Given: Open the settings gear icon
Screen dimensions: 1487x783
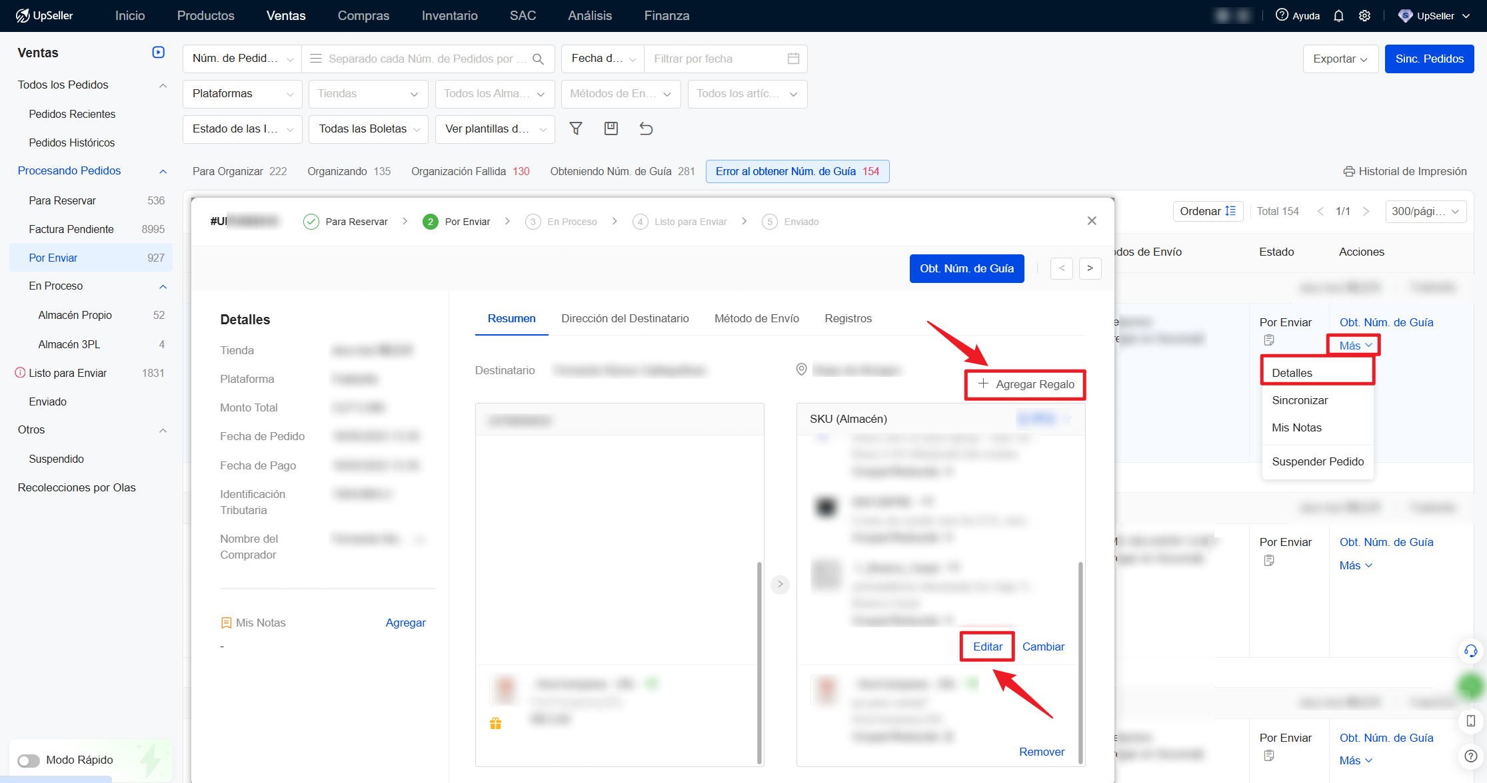Looking at the screenshot, I should point(1364,16).
